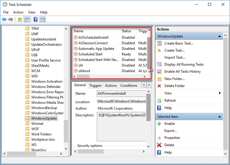The width and height of the screenshot is (230, 165).
Task: Collapse the WindowsUpdate actions section
Action: tap(219, 36)
